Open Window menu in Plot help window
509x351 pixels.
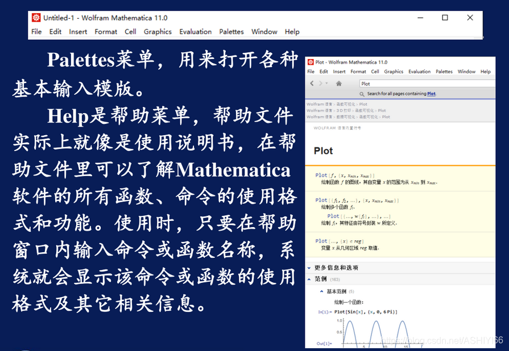pyautogui.click(x=466, y=72)
